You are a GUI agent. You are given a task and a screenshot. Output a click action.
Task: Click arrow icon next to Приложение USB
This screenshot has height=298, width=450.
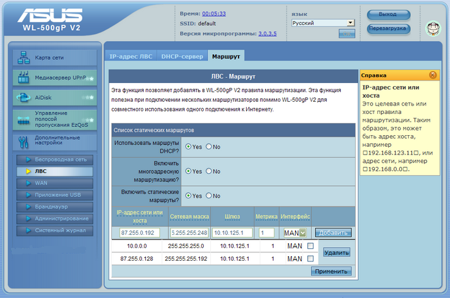click(28, 195)
